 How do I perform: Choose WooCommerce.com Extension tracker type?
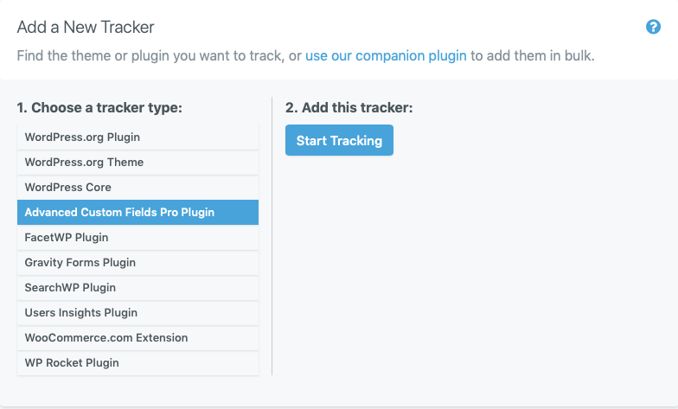coord(138,337)
